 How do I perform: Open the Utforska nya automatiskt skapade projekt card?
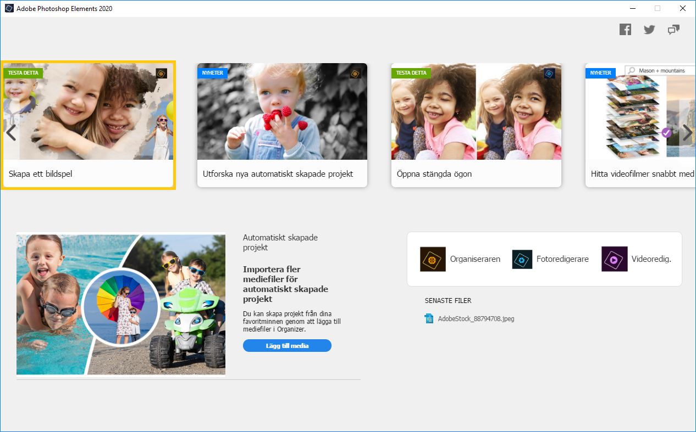282,125
